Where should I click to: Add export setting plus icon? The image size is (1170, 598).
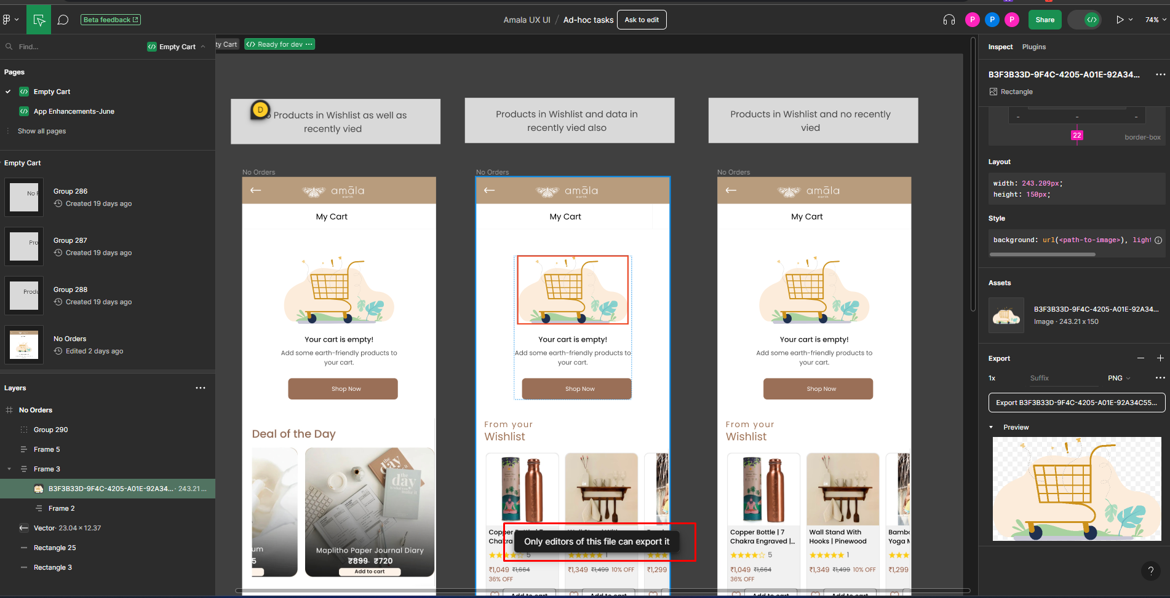(1160, 358)
